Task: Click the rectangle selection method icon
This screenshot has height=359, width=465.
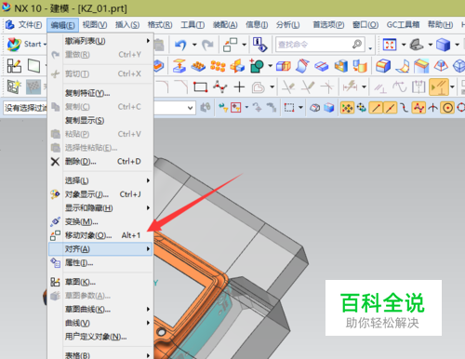Action: [289, 108]
